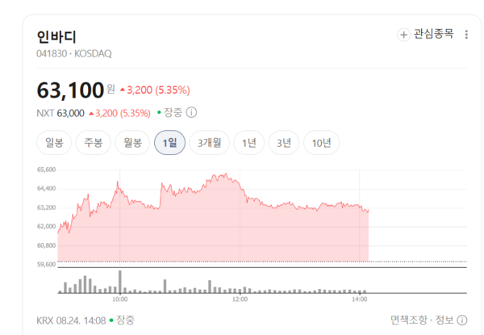The image size is (484, 335).
Task: Show the 1년 one-year chart
Action: (x=249, y=143)
